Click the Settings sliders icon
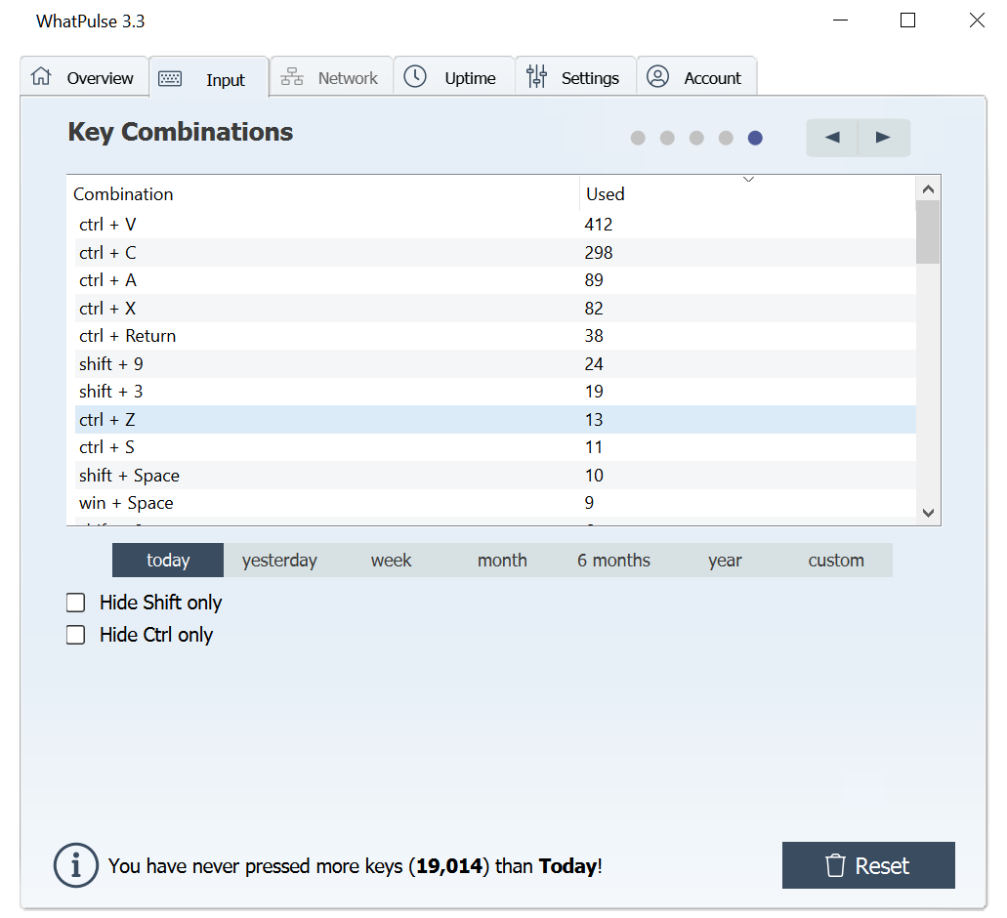The image size is (1007, 918). pos(536,76)
